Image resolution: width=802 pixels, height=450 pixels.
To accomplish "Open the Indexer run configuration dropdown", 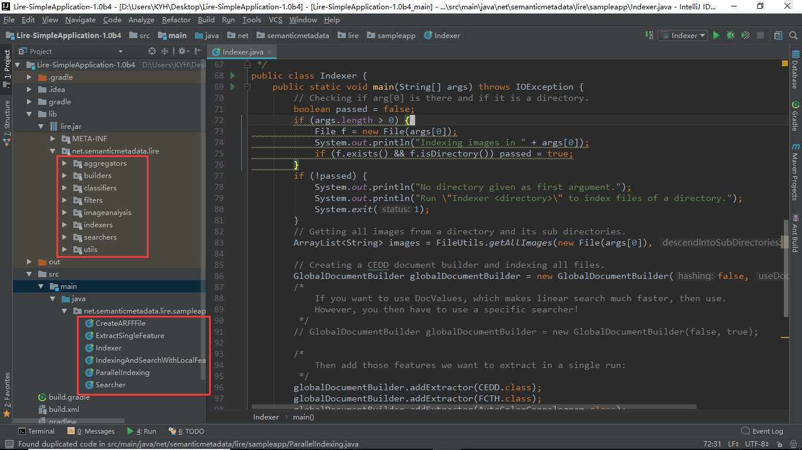I will coord(682,35).
